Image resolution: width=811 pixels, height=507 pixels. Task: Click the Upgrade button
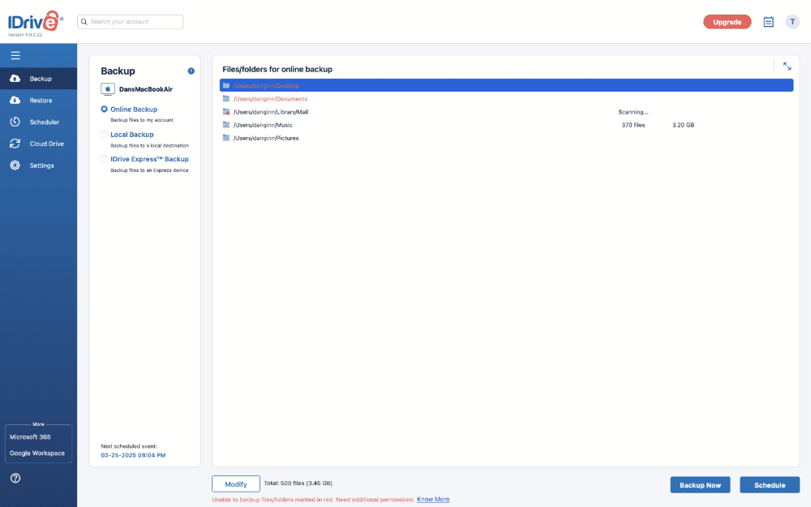[x=727, y=22]
